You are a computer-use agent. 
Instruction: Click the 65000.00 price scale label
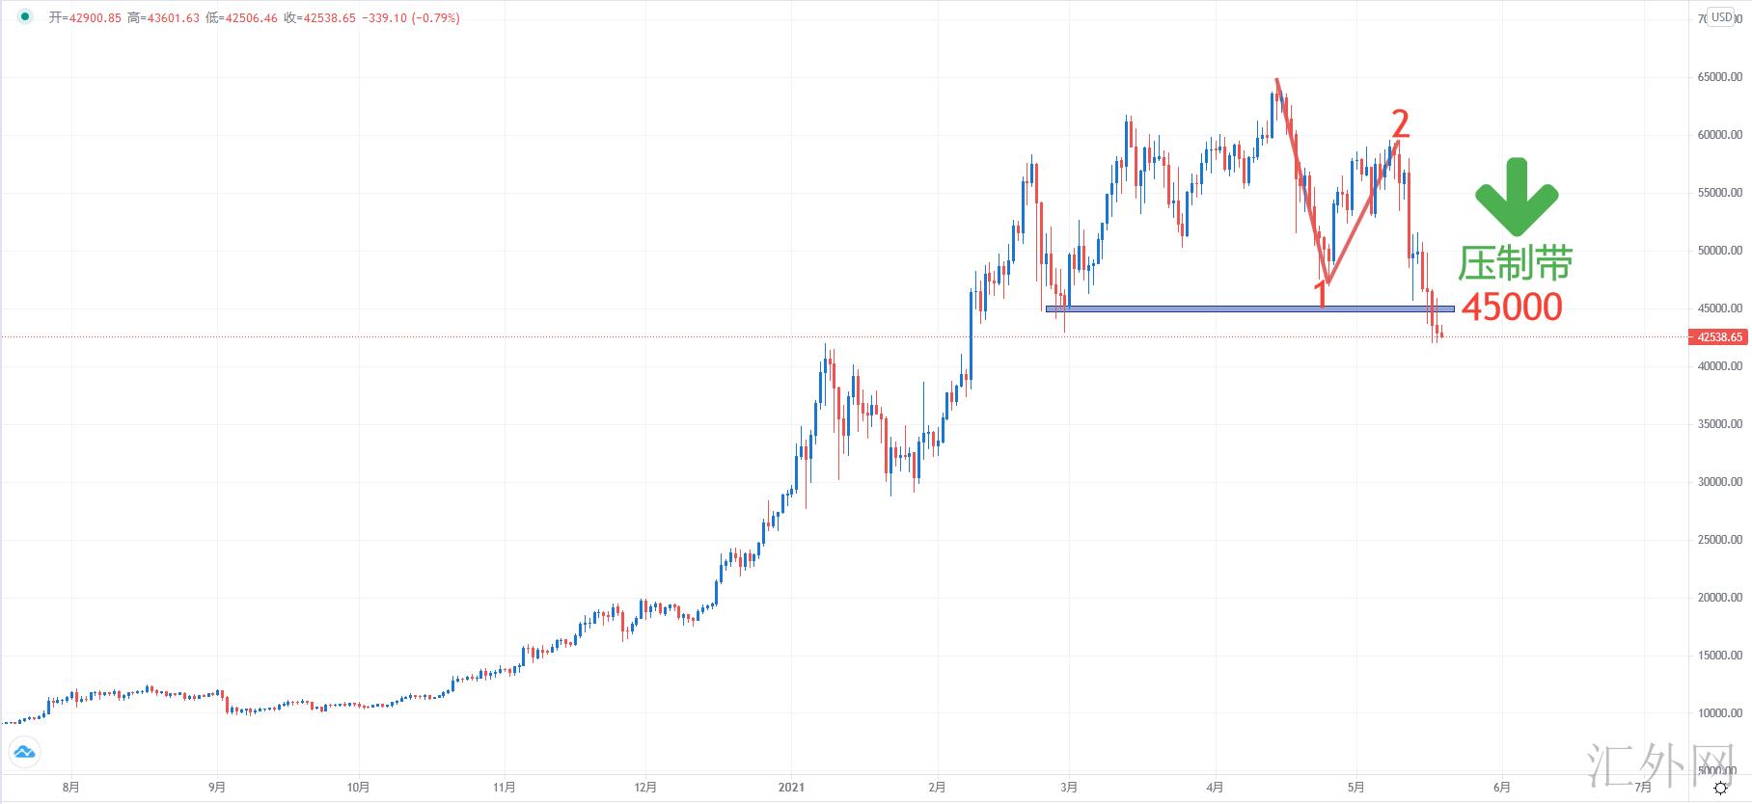[x=1719, y=77]
